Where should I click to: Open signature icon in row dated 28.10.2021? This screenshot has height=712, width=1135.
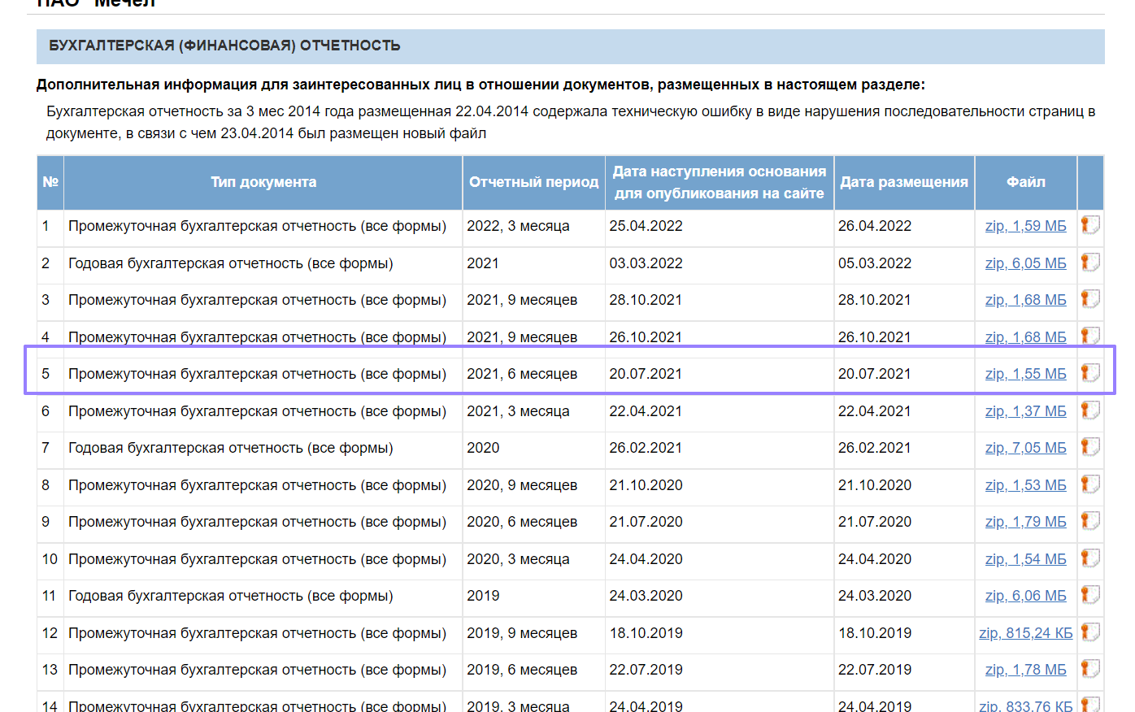1090,299
